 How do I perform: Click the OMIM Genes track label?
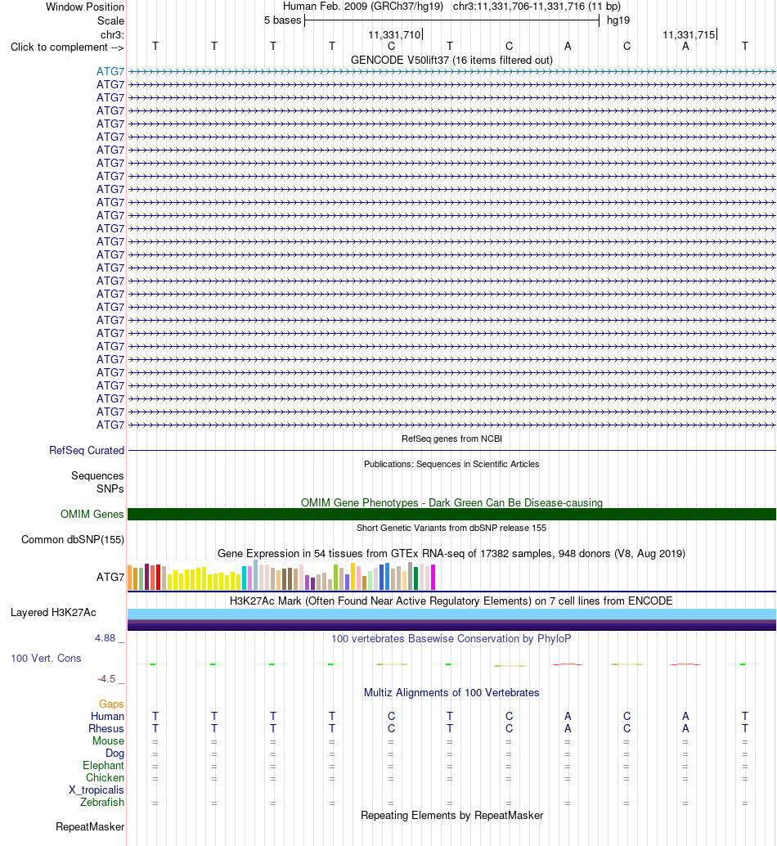[92, 514]
